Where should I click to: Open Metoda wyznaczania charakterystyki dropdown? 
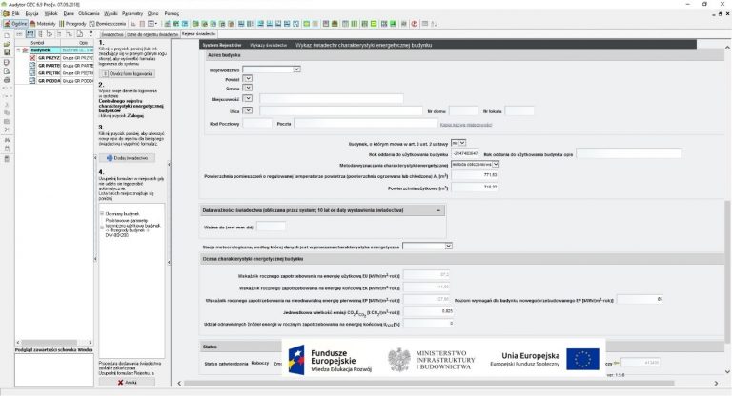pyautogui.click(x=476, y=164)
